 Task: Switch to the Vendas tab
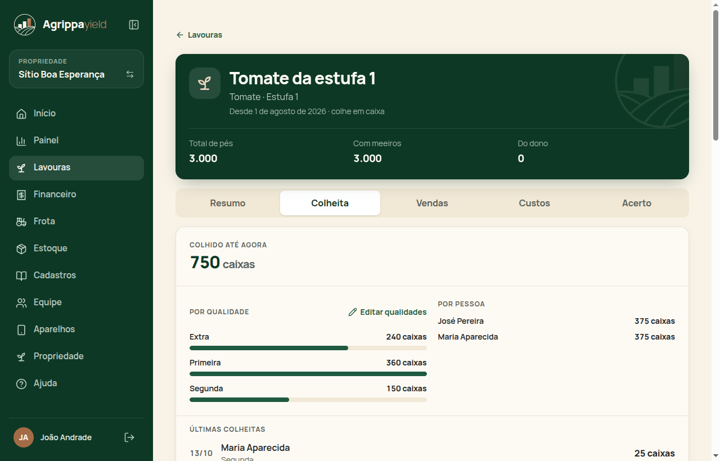click(432, 203)
